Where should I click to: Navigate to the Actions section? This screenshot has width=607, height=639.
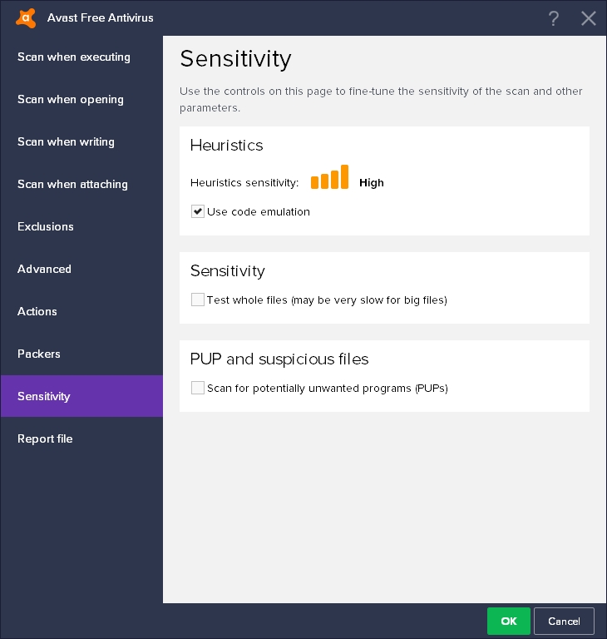[37, 311]
